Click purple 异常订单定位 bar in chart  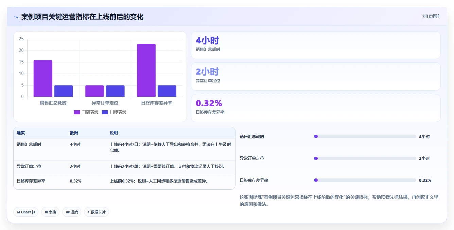click(94, 91)
